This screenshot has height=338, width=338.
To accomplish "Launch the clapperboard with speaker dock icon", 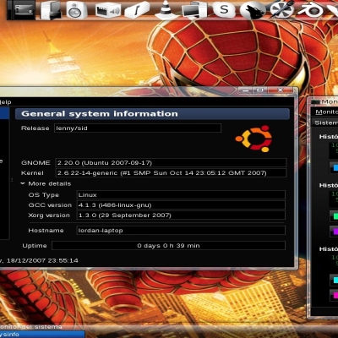I will [107, 10].
